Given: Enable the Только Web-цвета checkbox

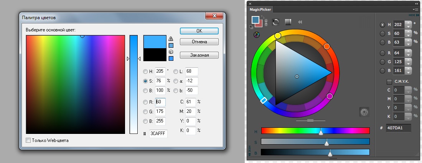Looking at the screenshot, I should [28, 140].
